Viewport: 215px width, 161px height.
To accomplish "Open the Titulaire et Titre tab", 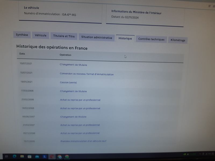I will point(64,36).
